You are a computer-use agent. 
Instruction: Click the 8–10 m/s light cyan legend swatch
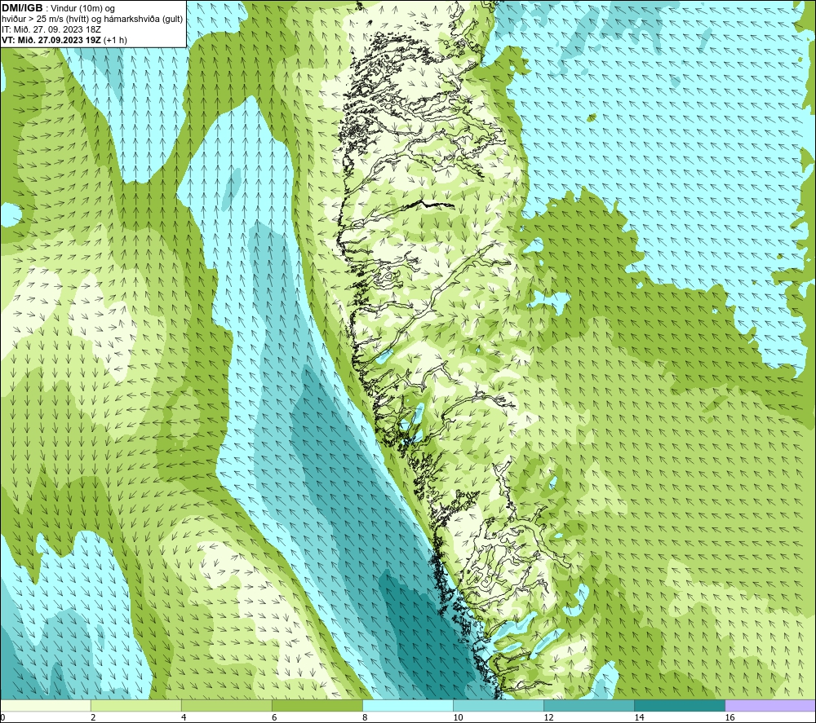(408, 705)
